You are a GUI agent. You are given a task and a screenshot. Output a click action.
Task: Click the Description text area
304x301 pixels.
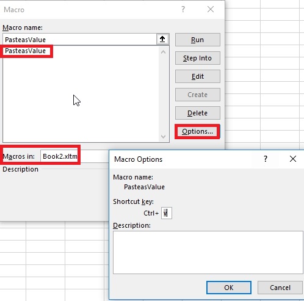[208, 252]
